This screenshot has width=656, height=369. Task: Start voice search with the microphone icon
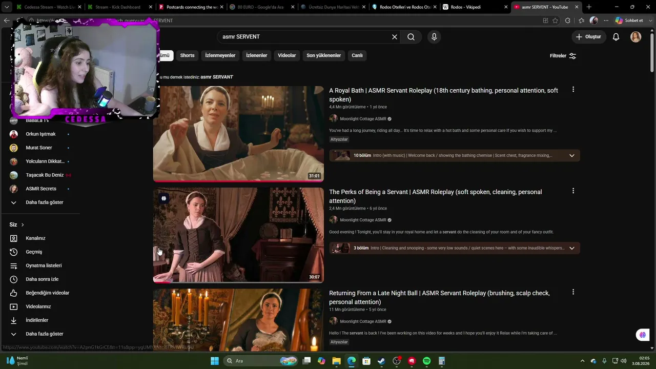pos(434,37)
